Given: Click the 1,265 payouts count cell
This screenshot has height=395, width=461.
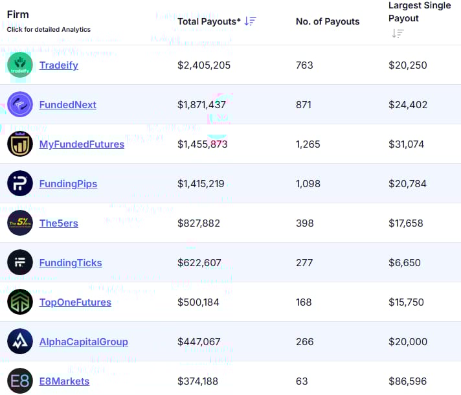Looking at the screenshot, I should coord(308,144).
